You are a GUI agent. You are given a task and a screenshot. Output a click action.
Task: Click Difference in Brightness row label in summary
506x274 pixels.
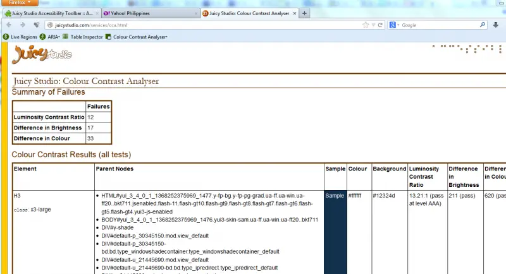pyautogui.click(x=48, y=128)
